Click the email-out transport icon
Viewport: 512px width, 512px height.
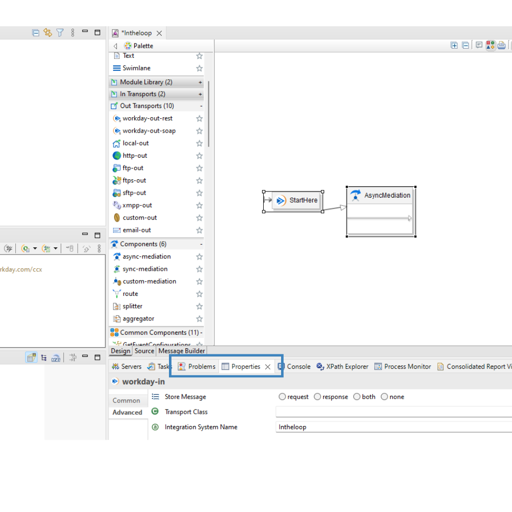pos(117,230)
